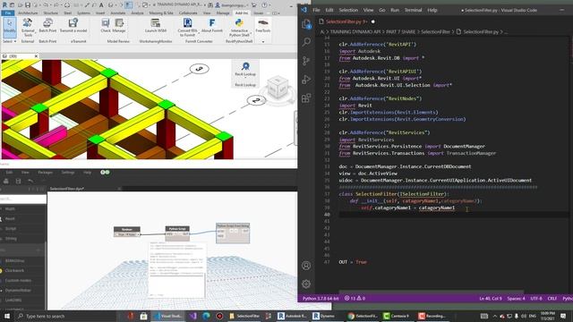
Task: Click Spaces: 4 indentation status
Action: 516,298
